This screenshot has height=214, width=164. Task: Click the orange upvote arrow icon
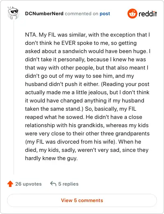point(10,184)
